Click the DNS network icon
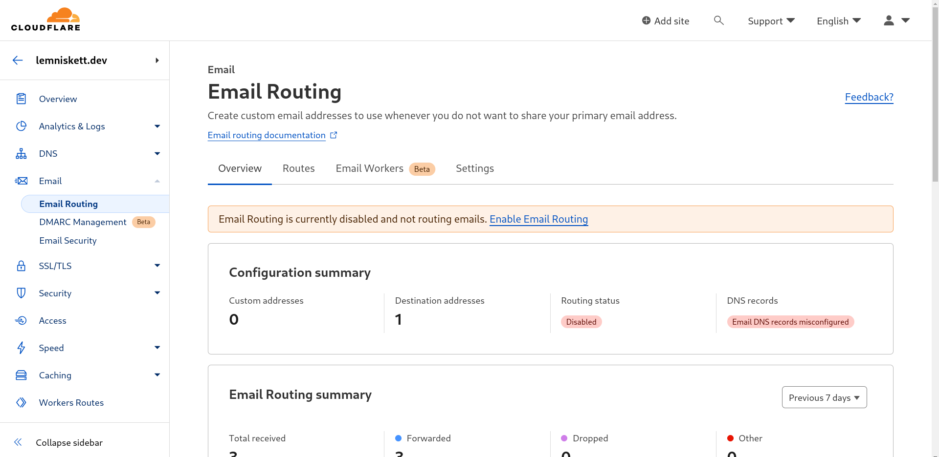 (21, 153)
